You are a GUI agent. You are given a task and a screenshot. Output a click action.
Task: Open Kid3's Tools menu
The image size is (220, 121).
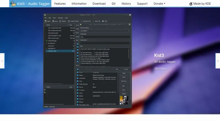pos(54,18)
